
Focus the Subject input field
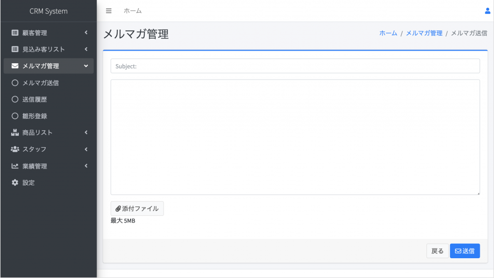click(295, 66)
